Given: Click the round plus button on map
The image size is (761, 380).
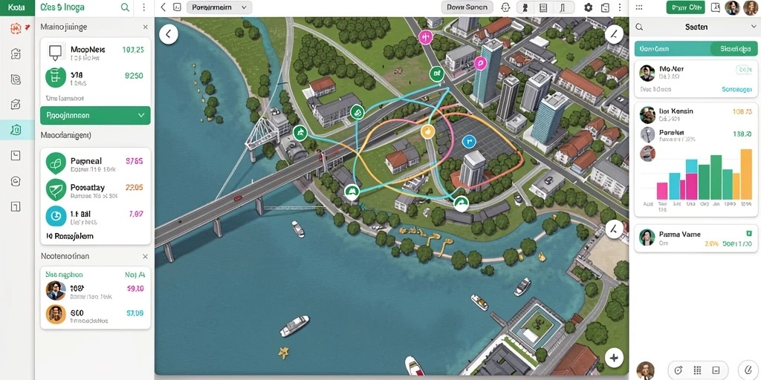Looking at the screenshot, I should [614, 358].
